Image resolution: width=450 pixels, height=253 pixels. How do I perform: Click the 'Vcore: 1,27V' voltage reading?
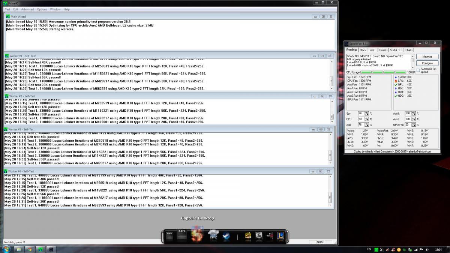(357, 131)
